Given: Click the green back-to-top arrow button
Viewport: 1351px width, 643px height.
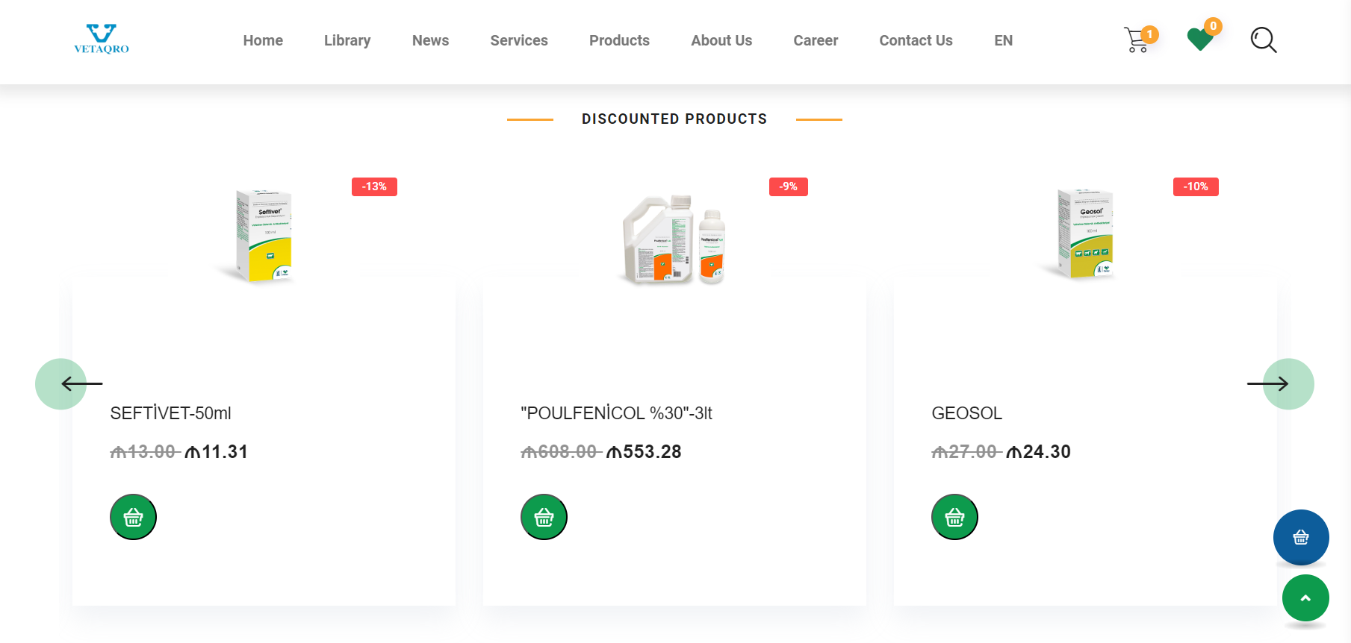Looking at the screenshot, I should tap(1305, 597).
